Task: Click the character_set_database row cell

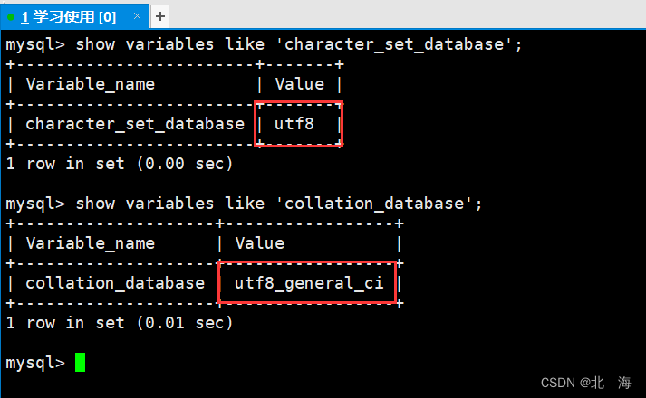Action: point(135,124)
